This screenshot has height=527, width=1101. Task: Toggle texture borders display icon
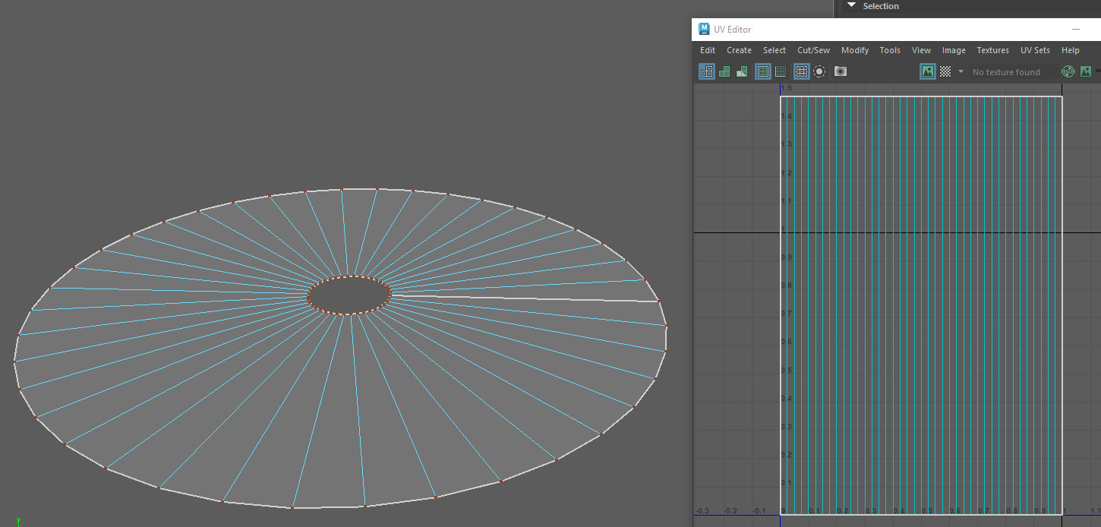pos(763,71)
